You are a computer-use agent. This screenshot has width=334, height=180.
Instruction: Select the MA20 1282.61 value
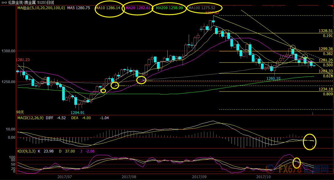coord(138,8)
